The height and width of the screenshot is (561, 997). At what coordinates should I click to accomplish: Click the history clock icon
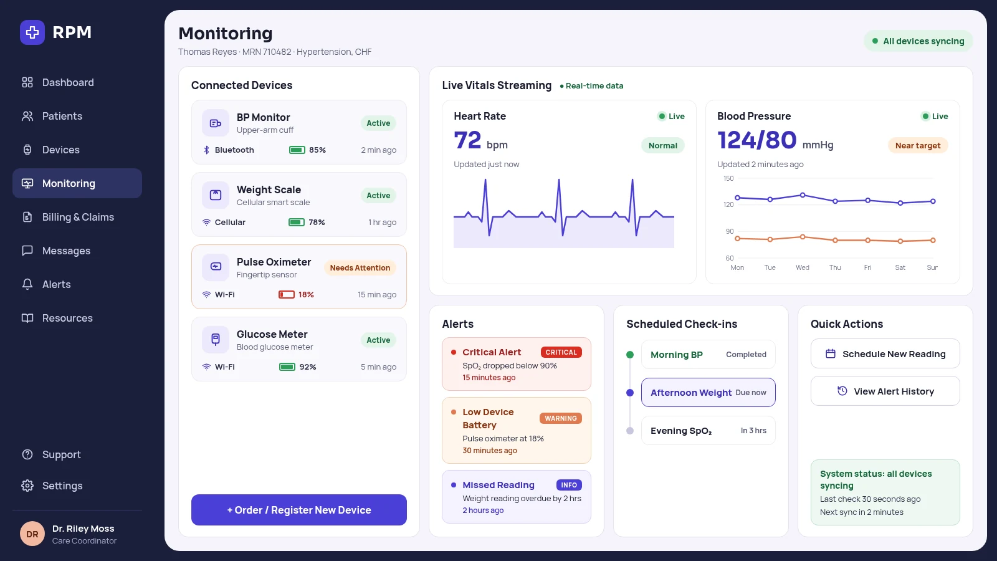842,391
